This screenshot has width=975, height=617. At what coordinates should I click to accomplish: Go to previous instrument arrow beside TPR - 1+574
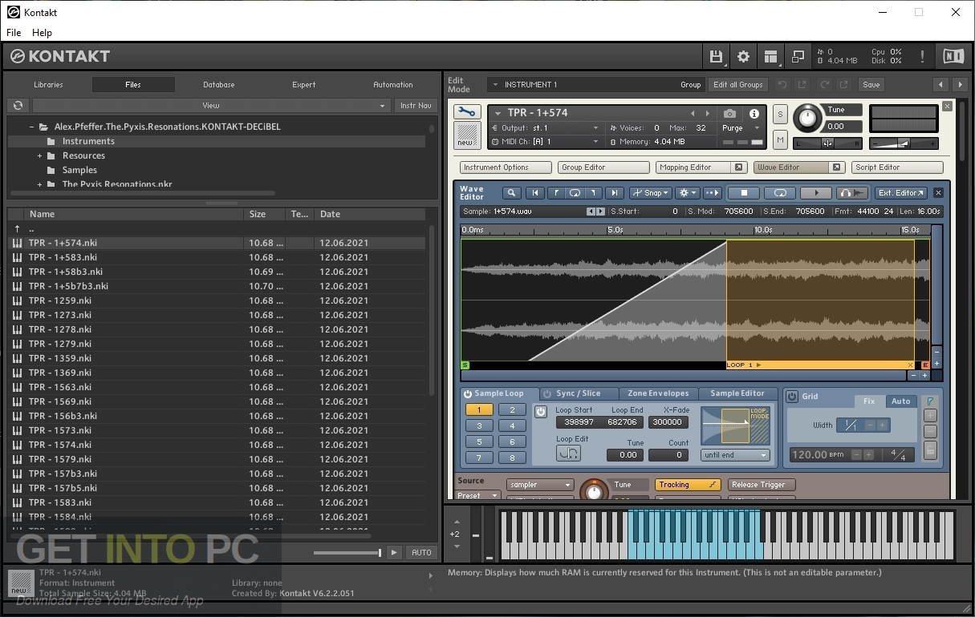point(693,114)
